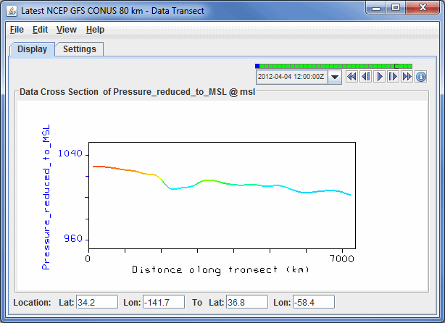Go to first animation frame

tap(352, 76)
